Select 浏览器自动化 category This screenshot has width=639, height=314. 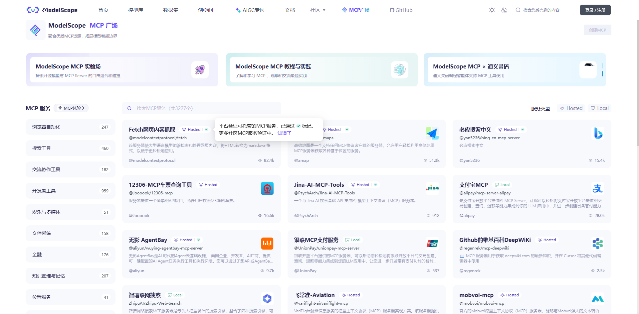pyautogui.click(x=71, y=127)
